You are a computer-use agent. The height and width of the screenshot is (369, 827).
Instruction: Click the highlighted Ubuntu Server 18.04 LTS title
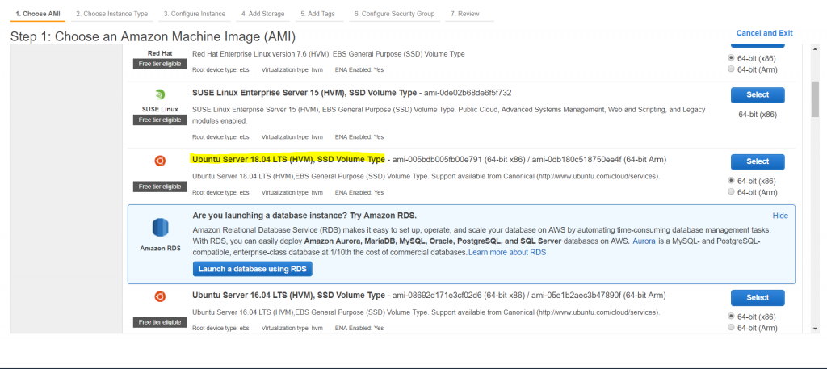[288, 159]
